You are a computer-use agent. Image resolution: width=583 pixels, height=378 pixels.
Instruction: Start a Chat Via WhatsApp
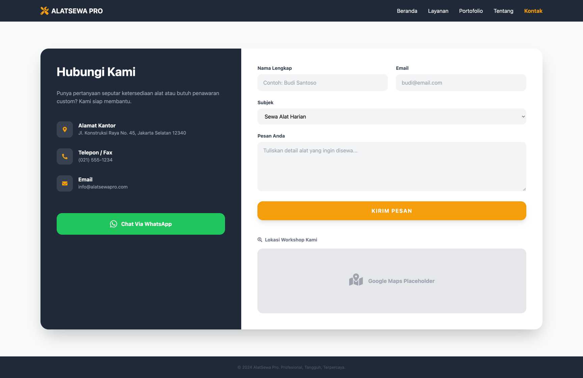click(146, 224)
